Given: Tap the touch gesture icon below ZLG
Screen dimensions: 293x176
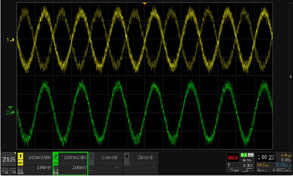Looking at the screenshot, I should [x=5, y=171].
